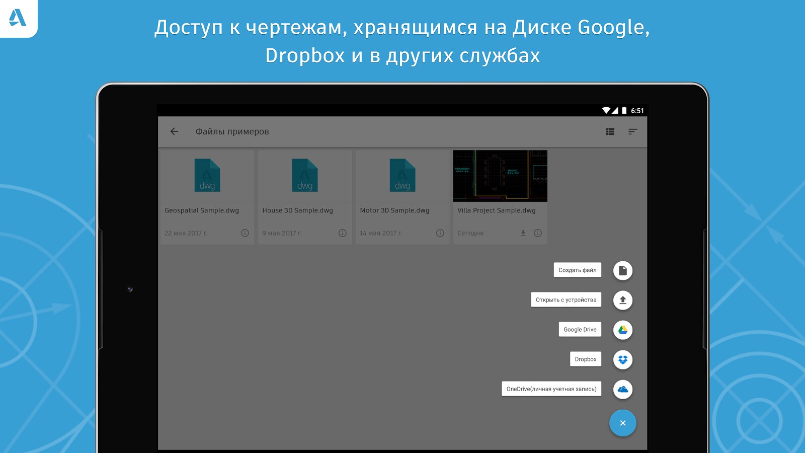The image size is (805, 453).
Task: Select the 'Создать файл' label
Action: coord(577,270)
